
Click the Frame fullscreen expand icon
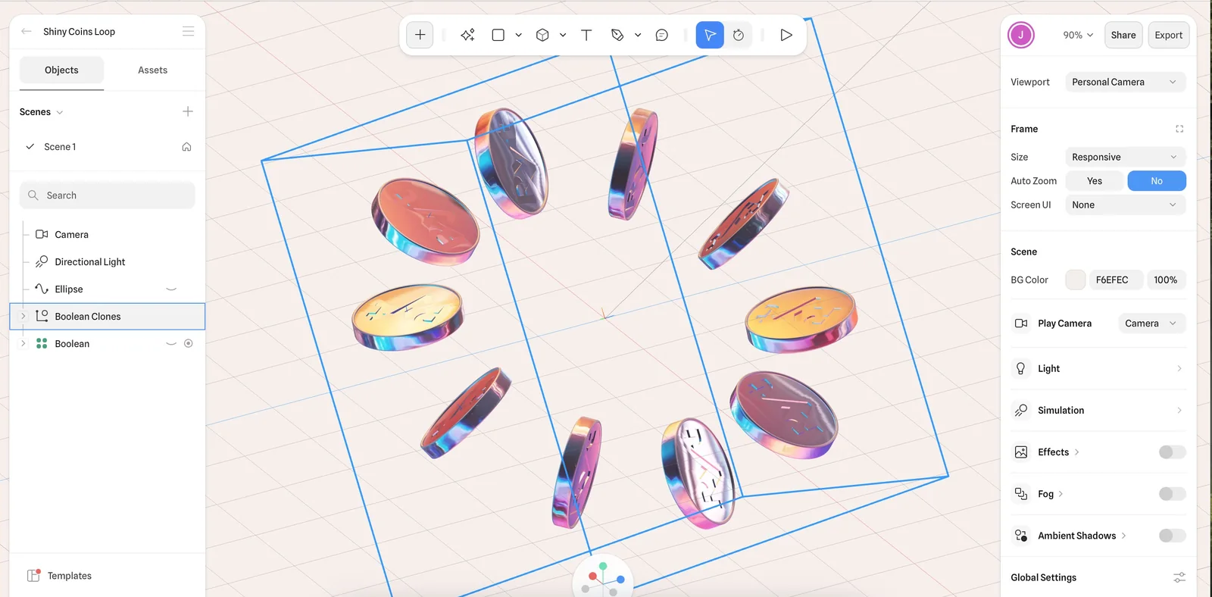point(1179,129)
